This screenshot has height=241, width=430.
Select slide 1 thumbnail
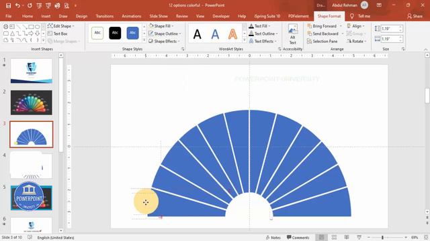tap(32, 71)
